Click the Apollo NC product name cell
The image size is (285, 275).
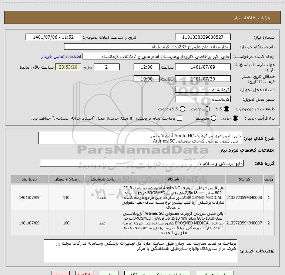click(x=173, y=197)
